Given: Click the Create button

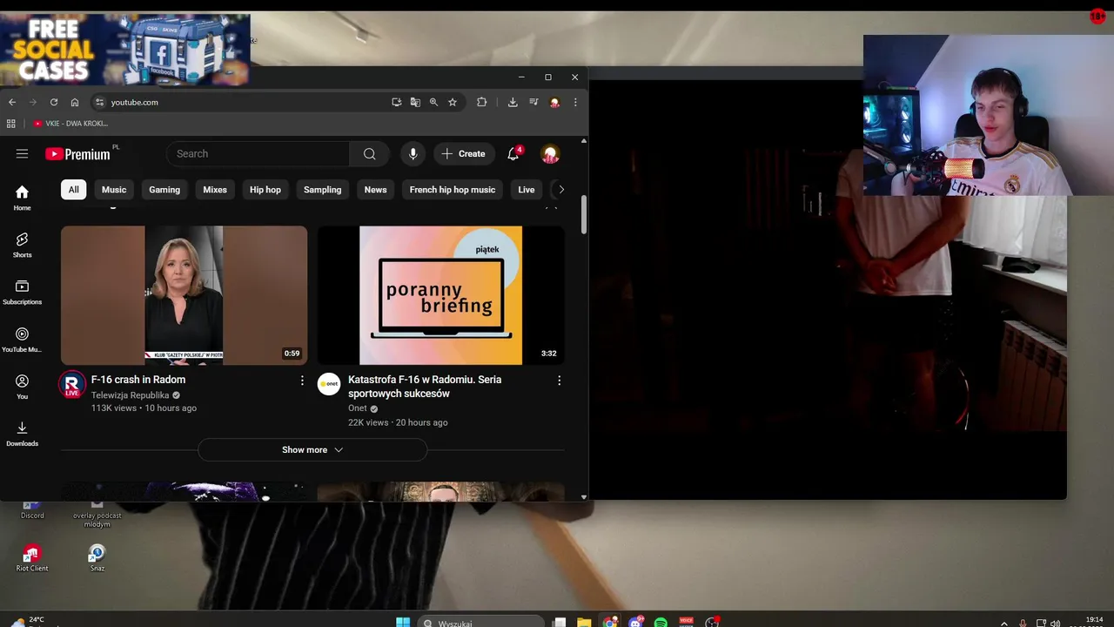Looking at the screenshot, I should 463,153.
